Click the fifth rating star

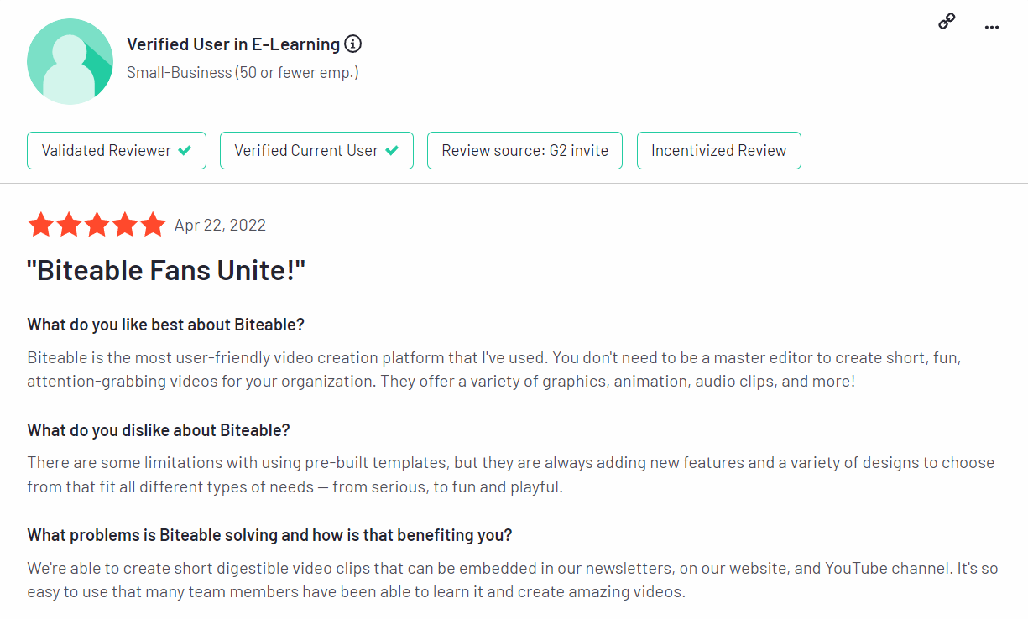(153, 225)
